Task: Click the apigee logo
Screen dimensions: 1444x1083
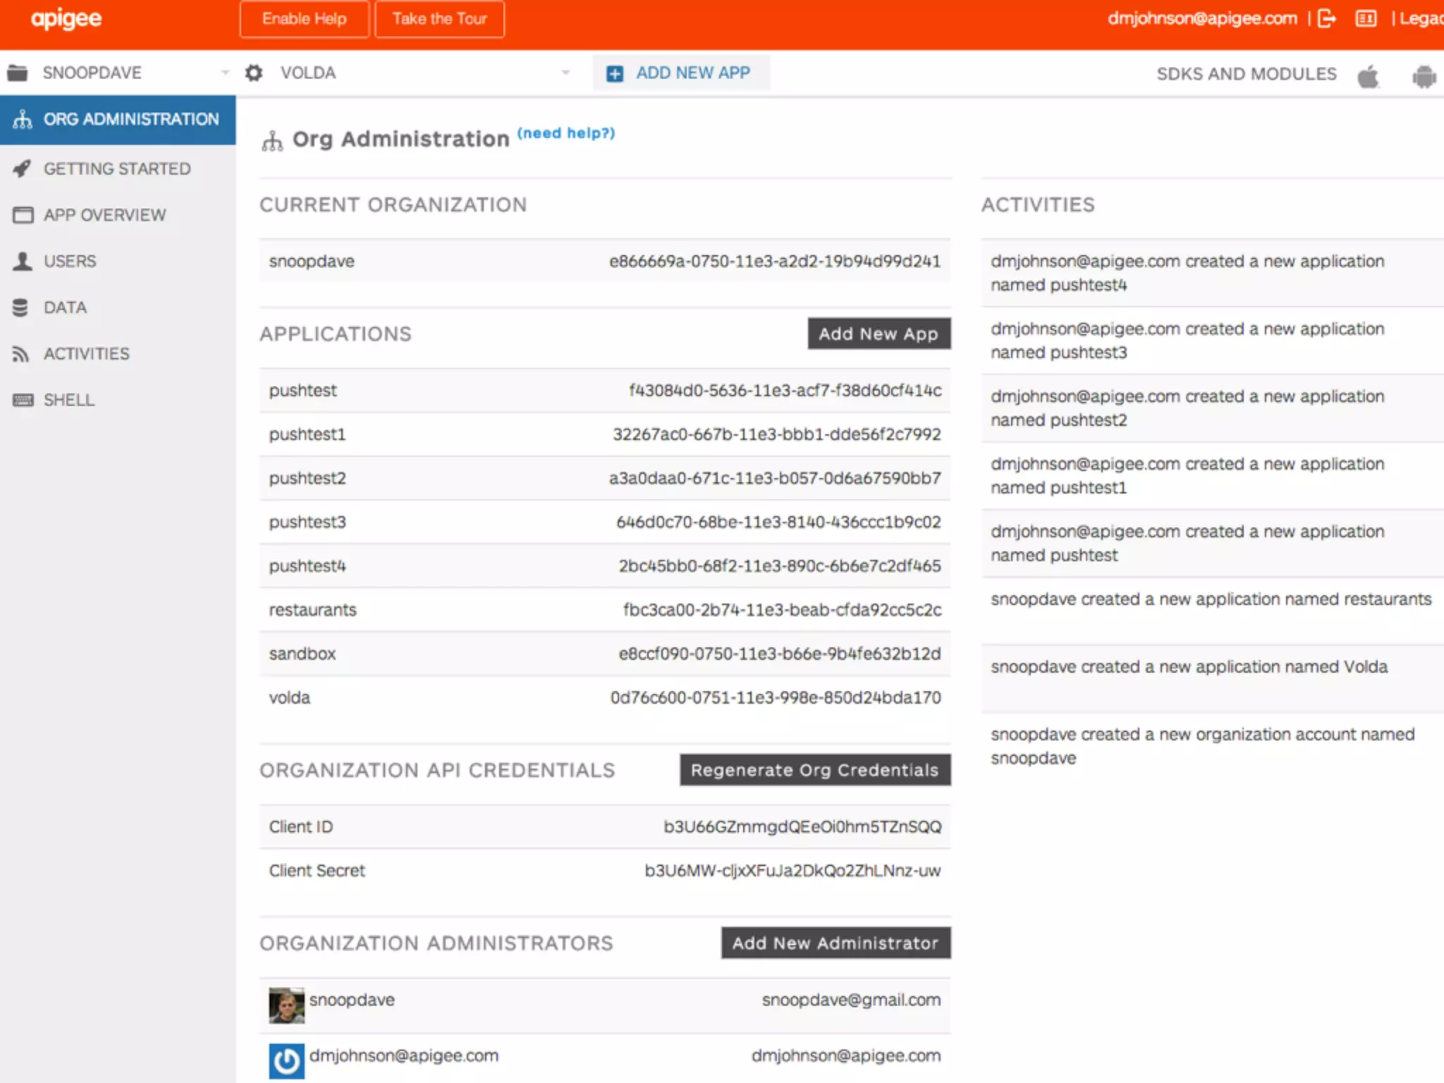Action: [66, 19]
